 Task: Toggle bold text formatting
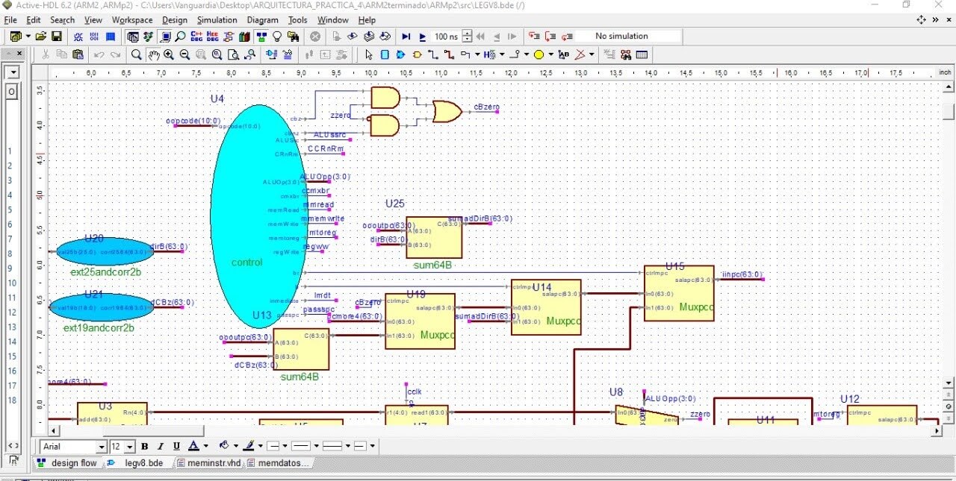(144, 446)
